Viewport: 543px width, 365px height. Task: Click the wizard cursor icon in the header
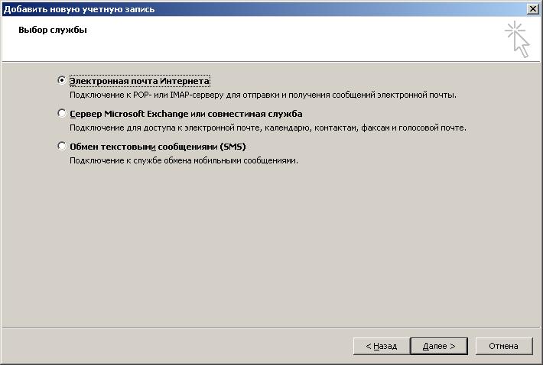(517, 39)
